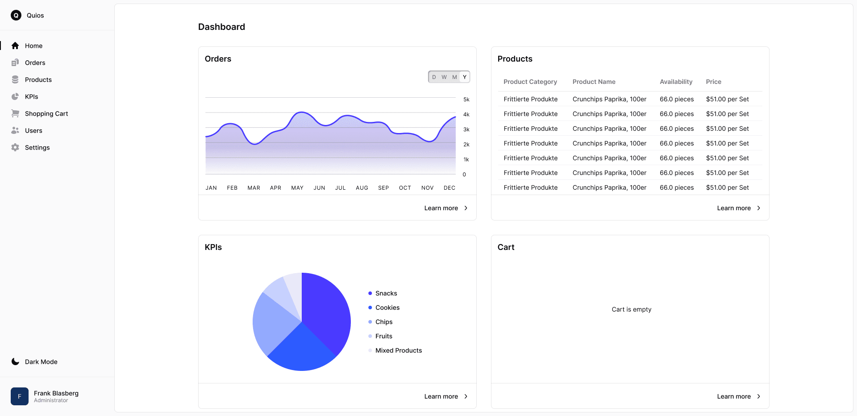Switch Orders chart to Daily view
857x416 pixels.
pyautogui.click(x=434, y=77)
